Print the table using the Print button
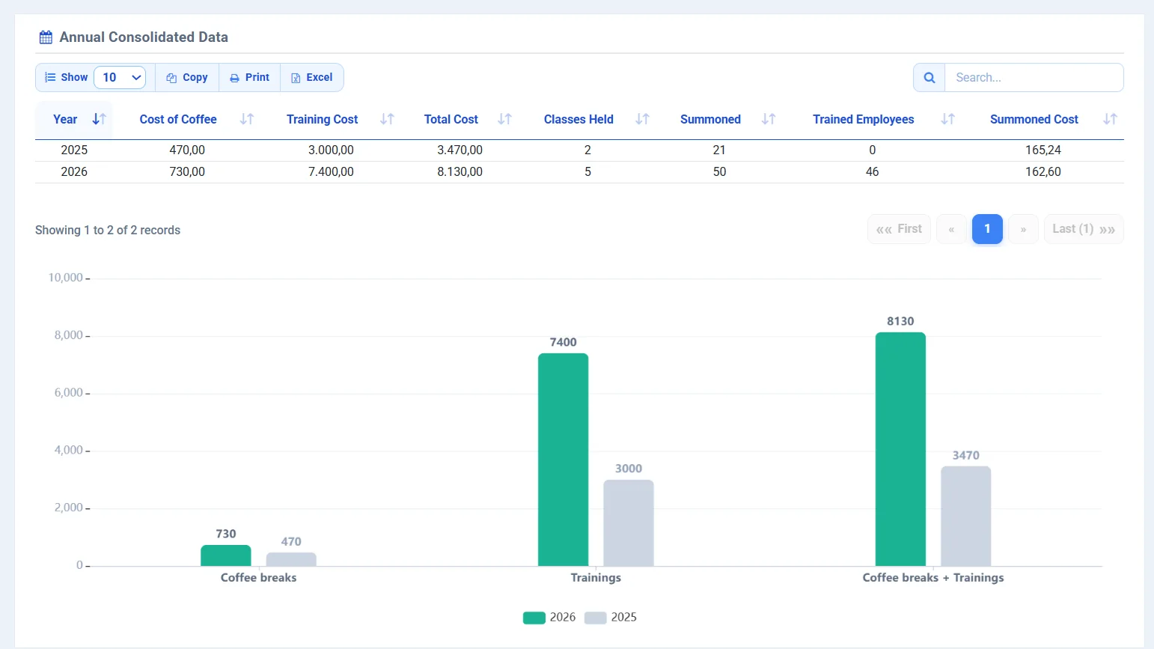 [249, 77]
